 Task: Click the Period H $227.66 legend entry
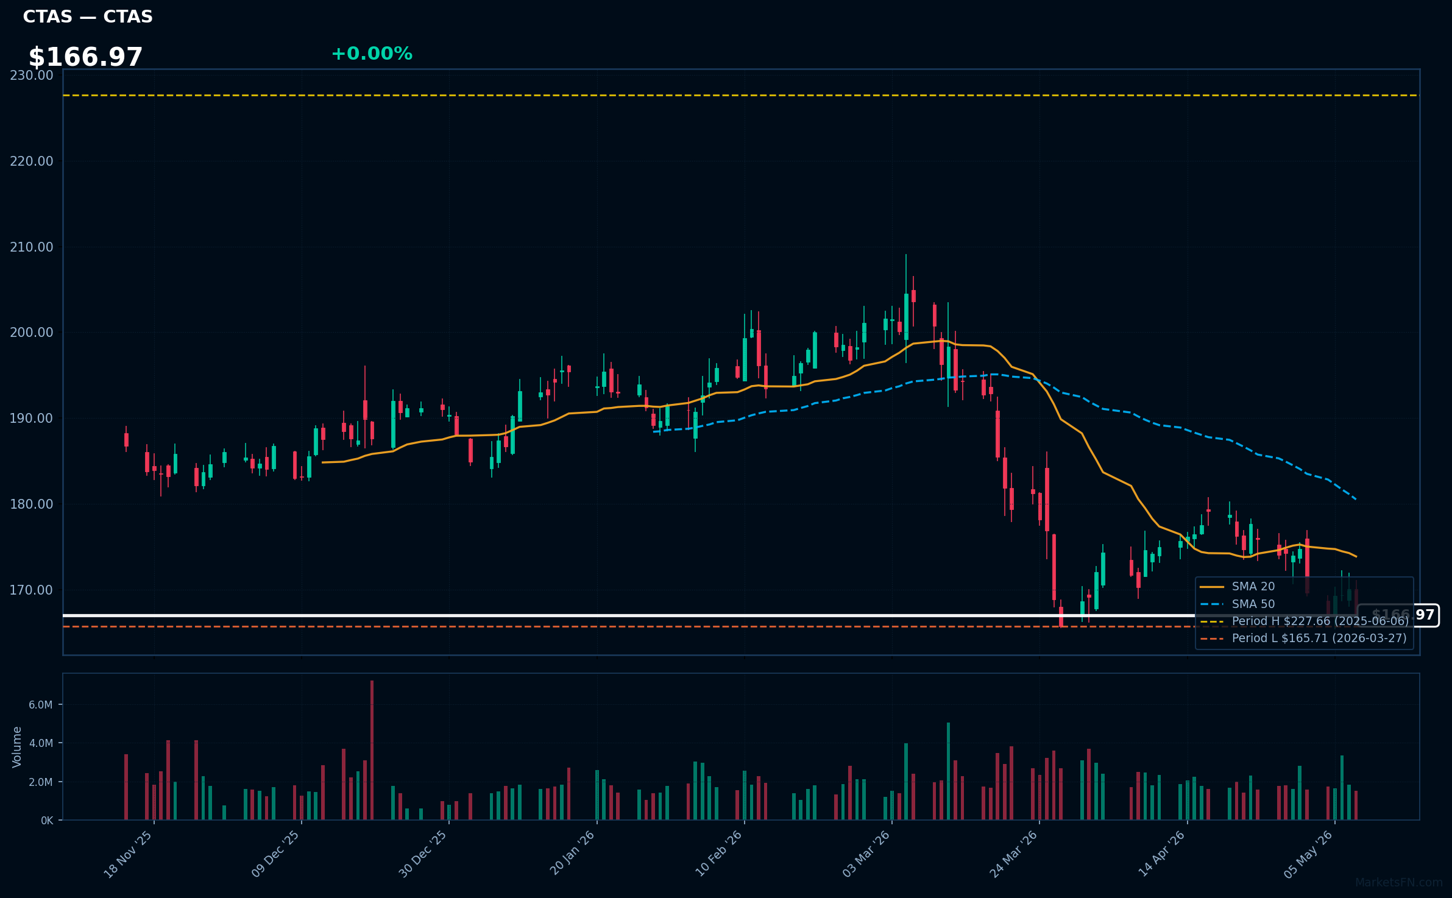coord(1305,621)
